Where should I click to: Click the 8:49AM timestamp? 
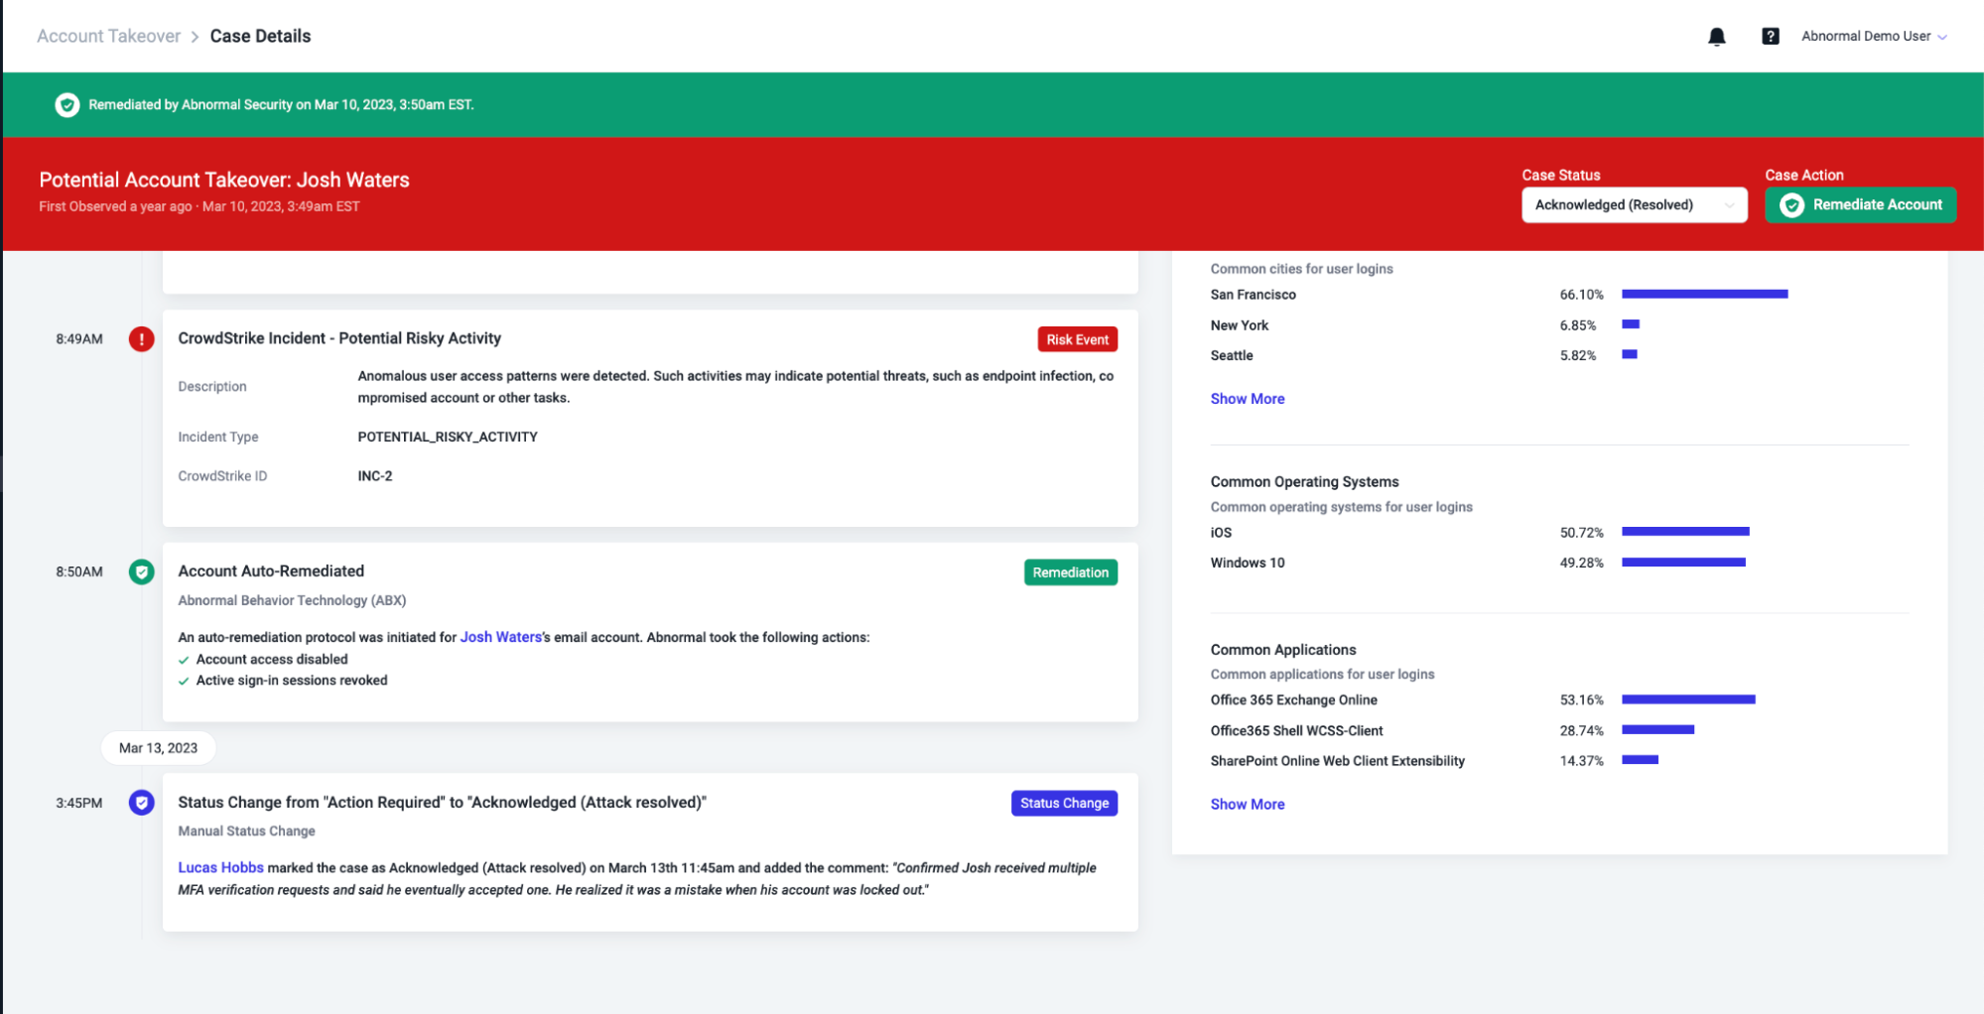click(x=79, y=339)
